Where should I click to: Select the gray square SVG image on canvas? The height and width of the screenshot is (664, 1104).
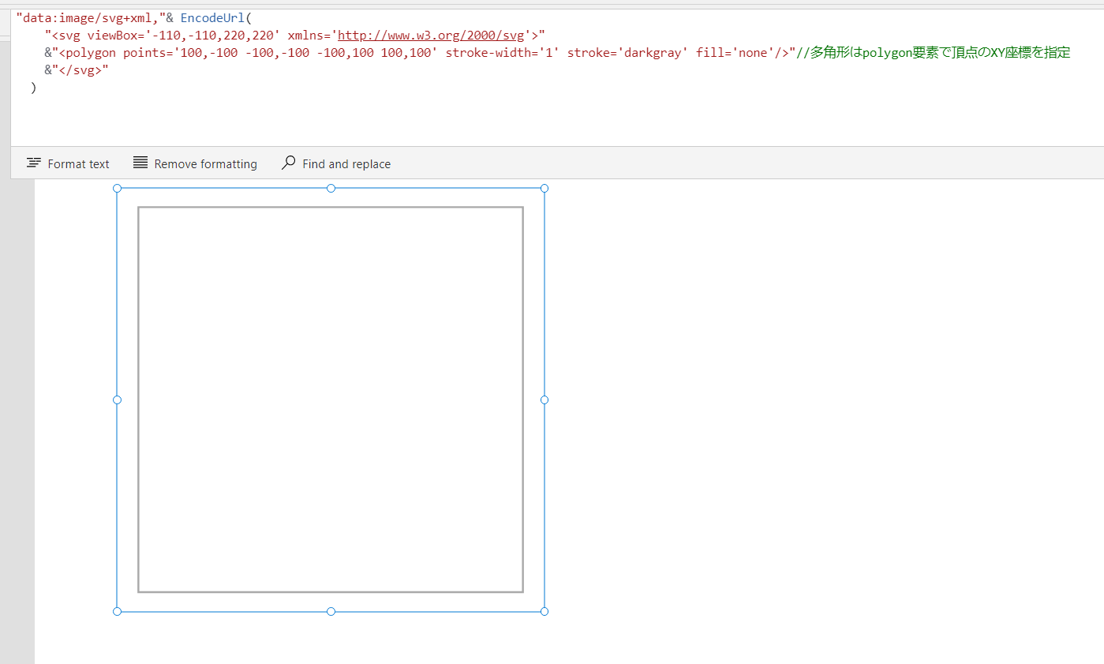[x=331, y=400]
